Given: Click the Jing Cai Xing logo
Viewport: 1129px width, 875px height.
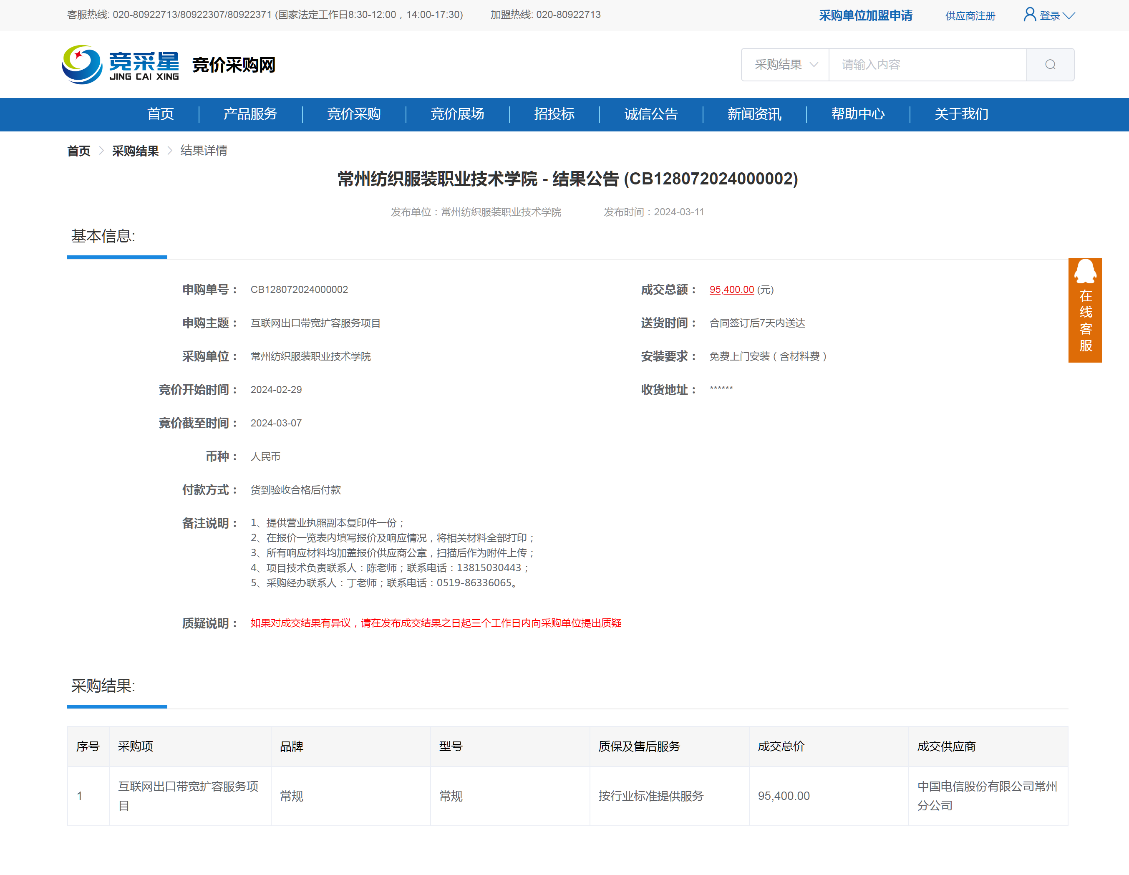Looking at the screenshot, I should click(x=120, y=65).
